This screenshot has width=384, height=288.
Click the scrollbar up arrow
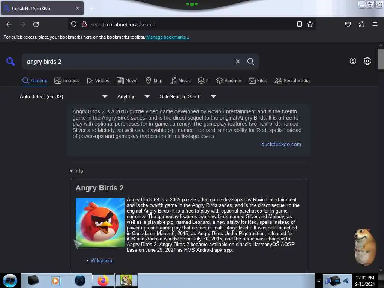[381, 45]
